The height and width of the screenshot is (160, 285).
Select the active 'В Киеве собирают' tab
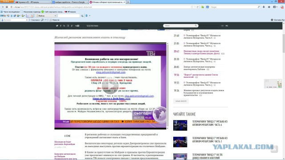click(107, 2)
